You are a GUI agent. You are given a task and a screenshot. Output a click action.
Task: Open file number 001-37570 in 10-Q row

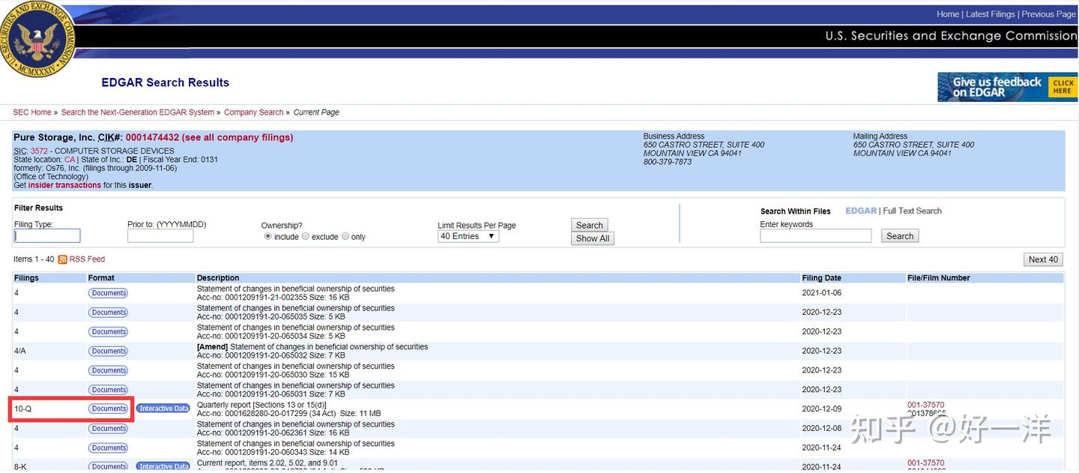(x=925, y=405)
